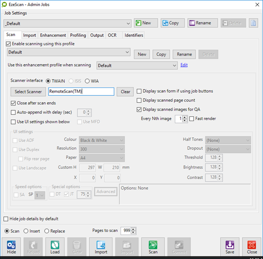
Task: Click the Edit link
Action: pyautogui.click(x=184, y=65)
